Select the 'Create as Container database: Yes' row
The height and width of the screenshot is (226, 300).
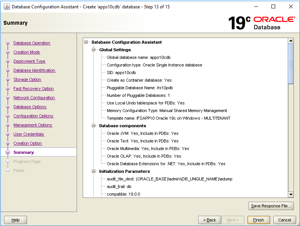pos(139,80)
